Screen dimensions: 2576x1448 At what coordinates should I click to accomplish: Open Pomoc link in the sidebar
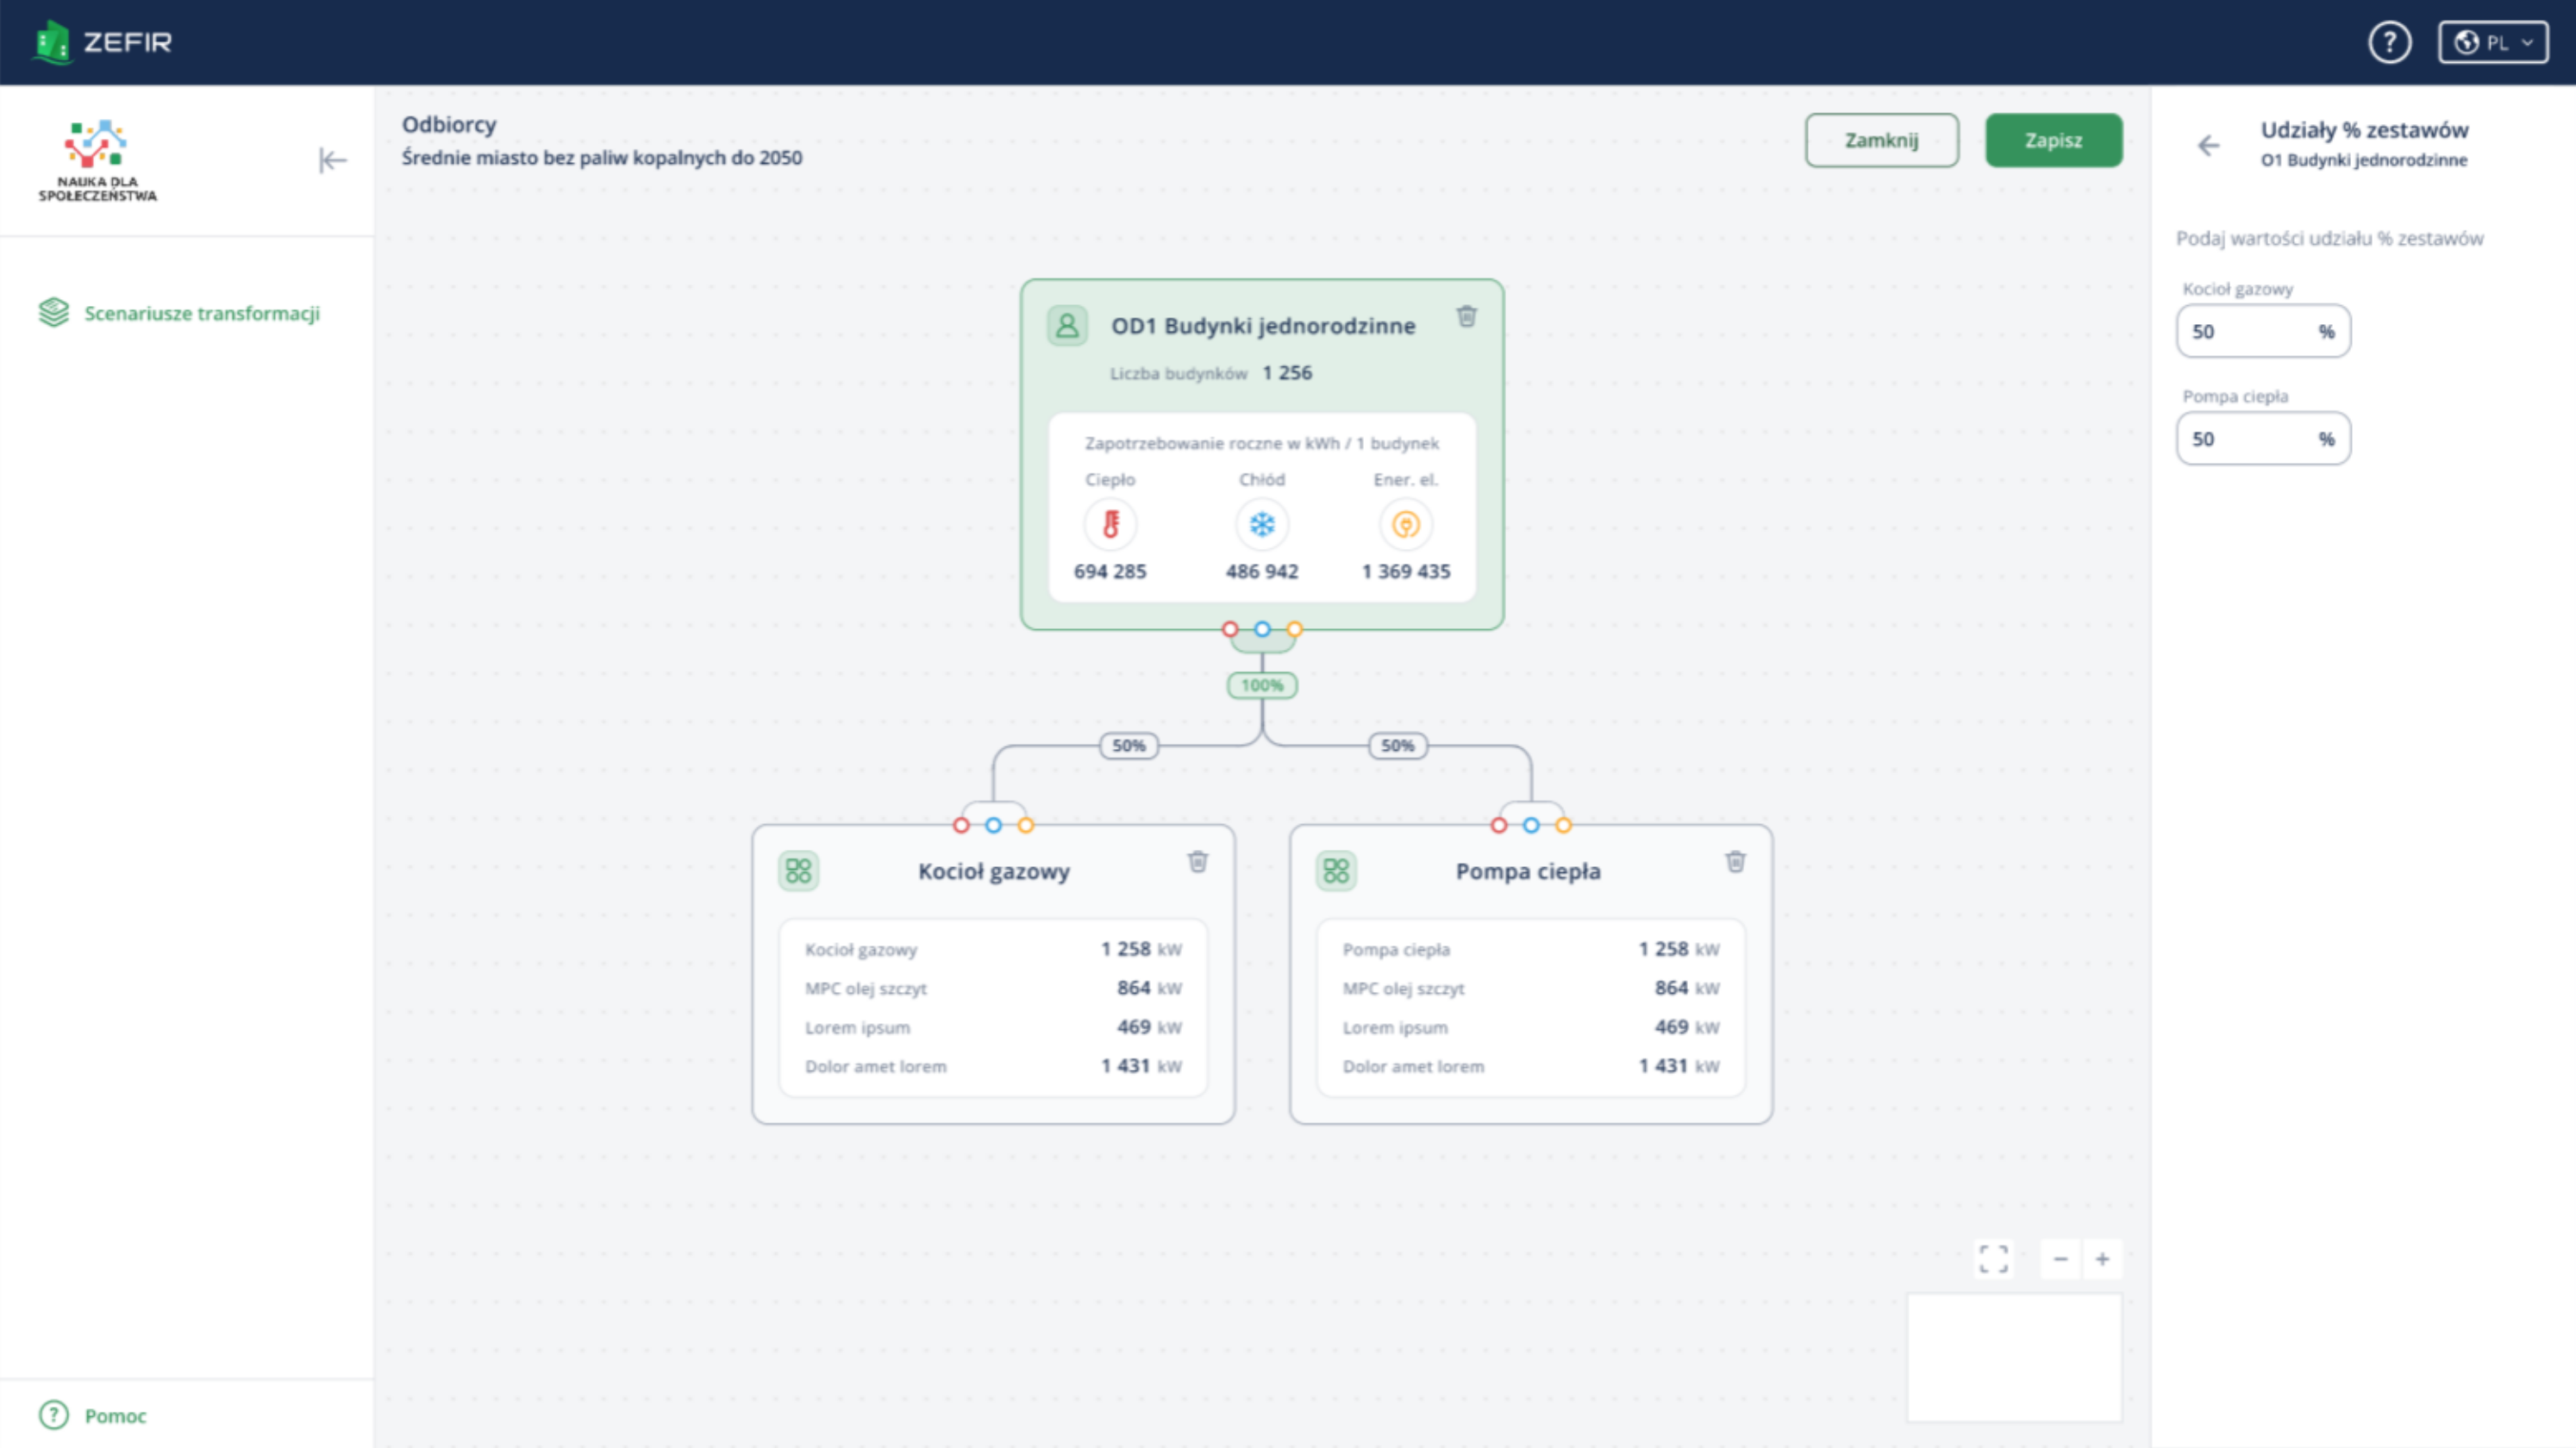tap(114, 1415)
